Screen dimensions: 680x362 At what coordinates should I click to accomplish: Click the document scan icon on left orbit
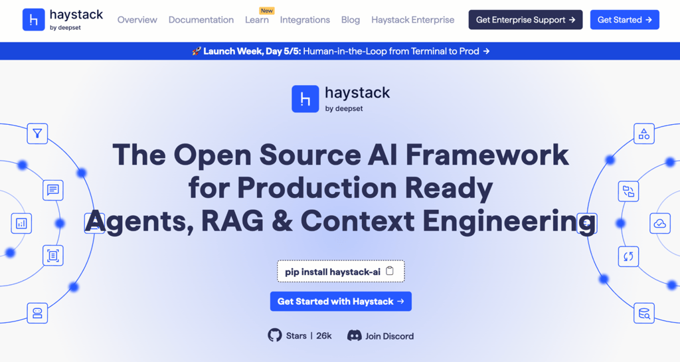point(53,255)
